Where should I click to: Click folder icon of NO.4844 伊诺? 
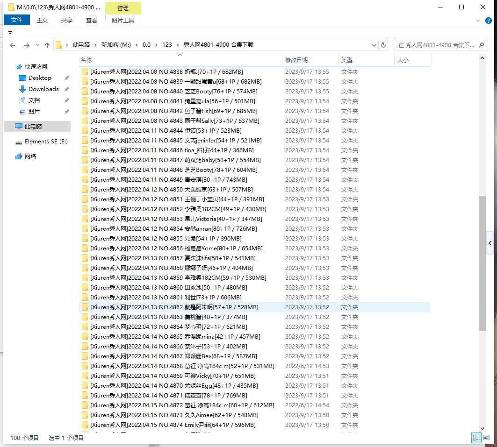pos(85,131)
